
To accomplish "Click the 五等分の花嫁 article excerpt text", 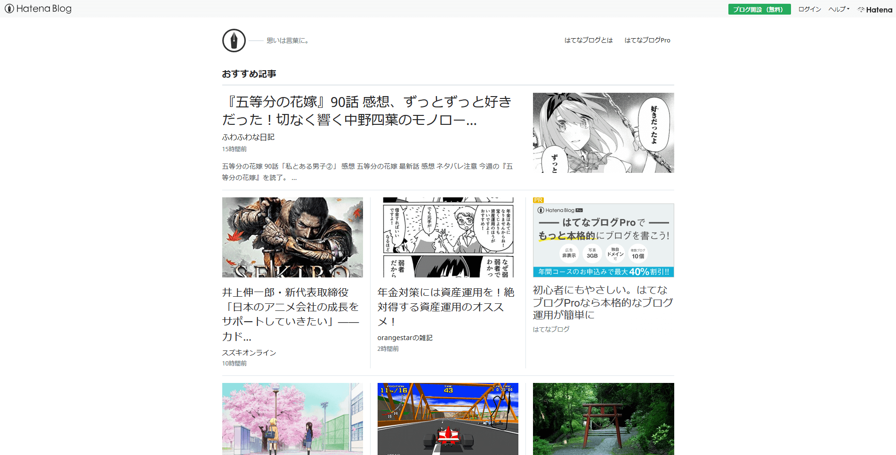I will (368, 172).
